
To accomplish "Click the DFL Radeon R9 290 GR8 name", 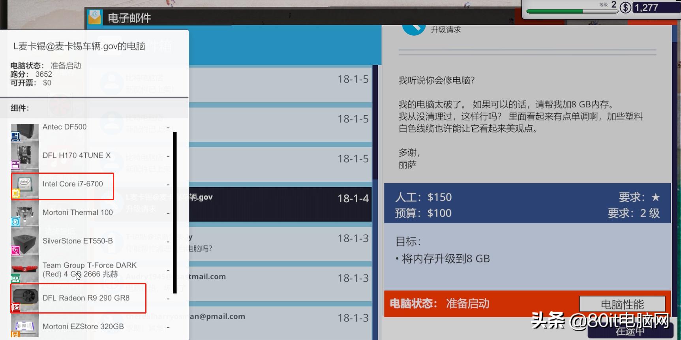I will [x=86, y=298].
